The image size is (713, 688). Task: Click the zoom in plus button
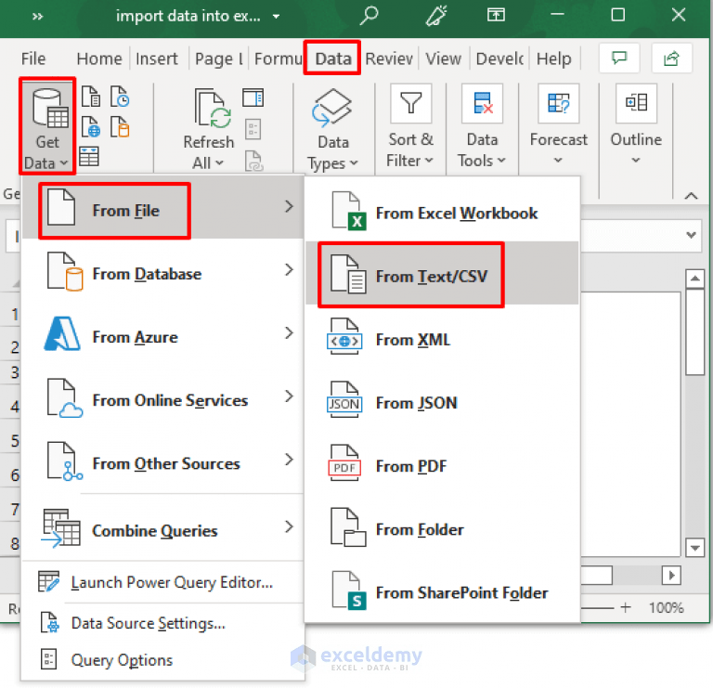click(626, 607)
